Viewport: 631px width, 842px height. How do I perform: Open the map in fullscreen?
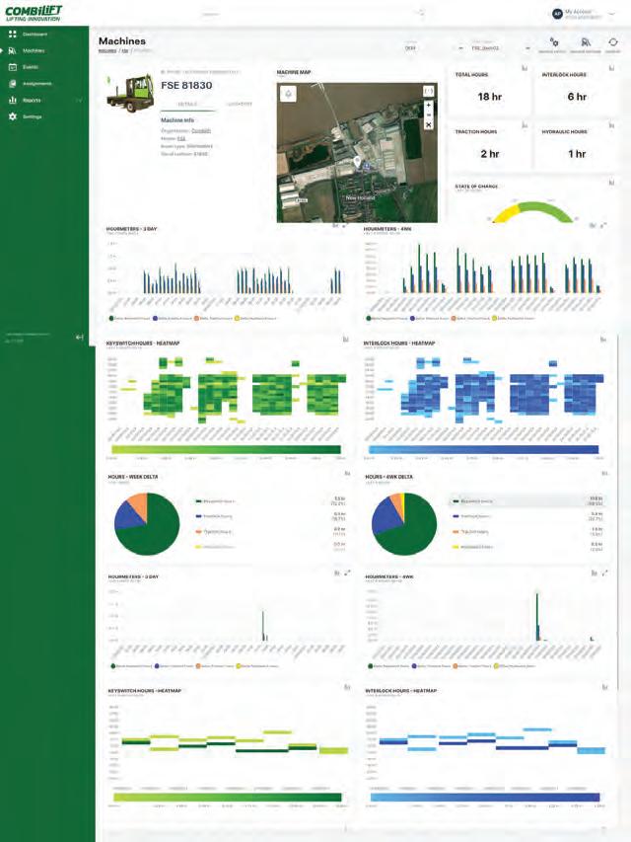pyautogui.click(x=428, y=91)
